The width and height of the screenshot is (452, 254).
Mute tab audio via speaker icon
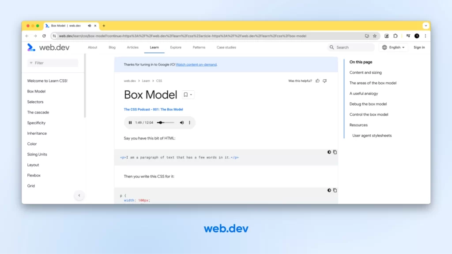89,26
